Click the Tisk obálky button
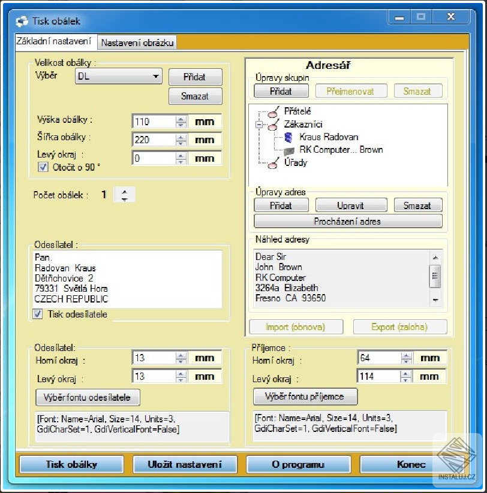 pyautogui.click(x=71, y=464)
